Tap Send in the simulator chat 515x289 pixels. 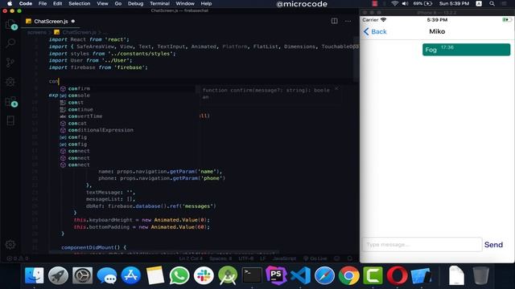tap(493, 245)
